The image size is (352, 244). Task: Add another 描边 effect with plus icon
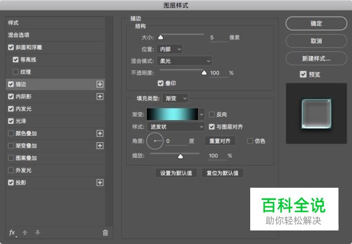[100, 84]
